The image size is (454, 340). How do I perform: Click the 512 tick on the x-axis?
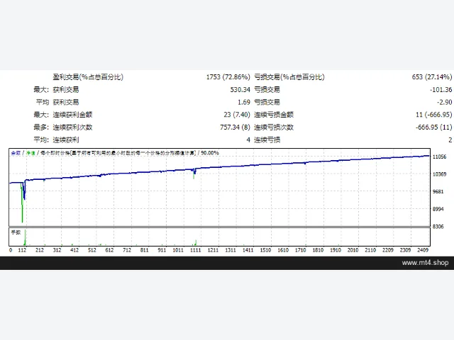coord(92,250)
